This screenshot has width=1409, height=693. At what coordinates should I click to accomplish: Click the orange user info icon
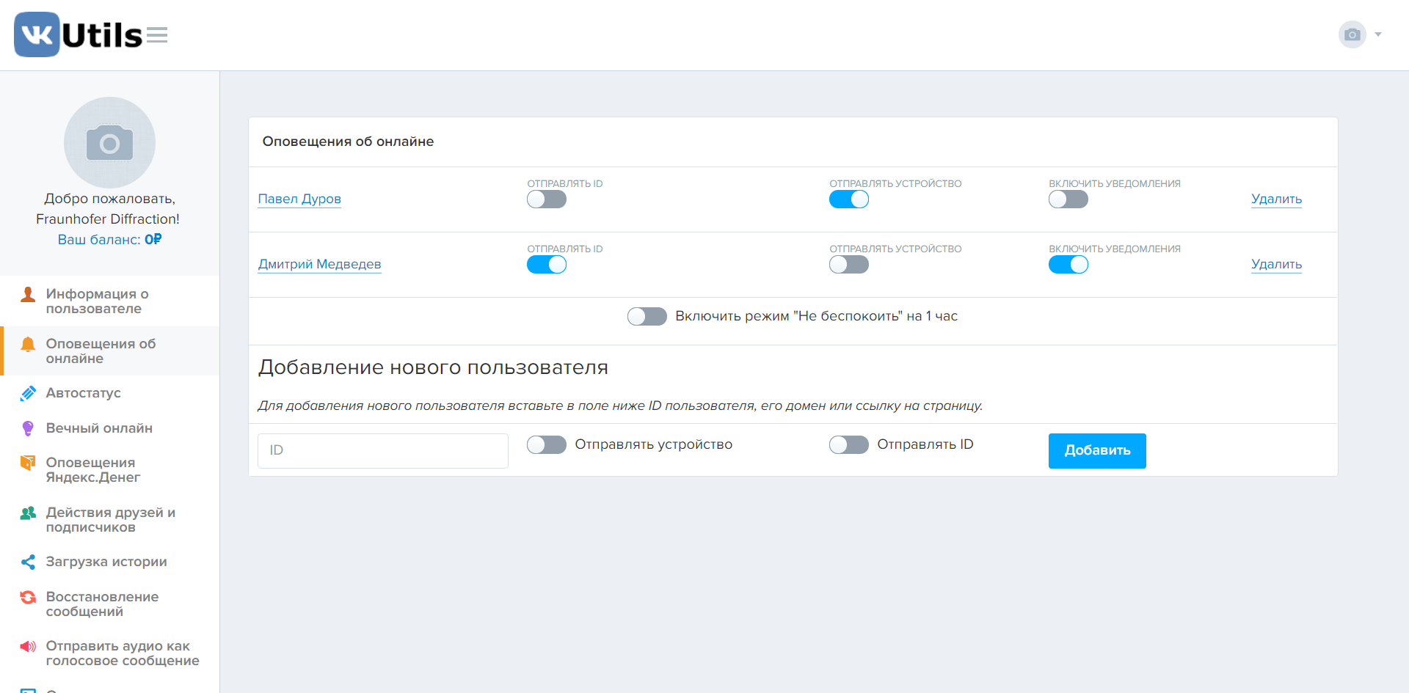tap(28, 295)
